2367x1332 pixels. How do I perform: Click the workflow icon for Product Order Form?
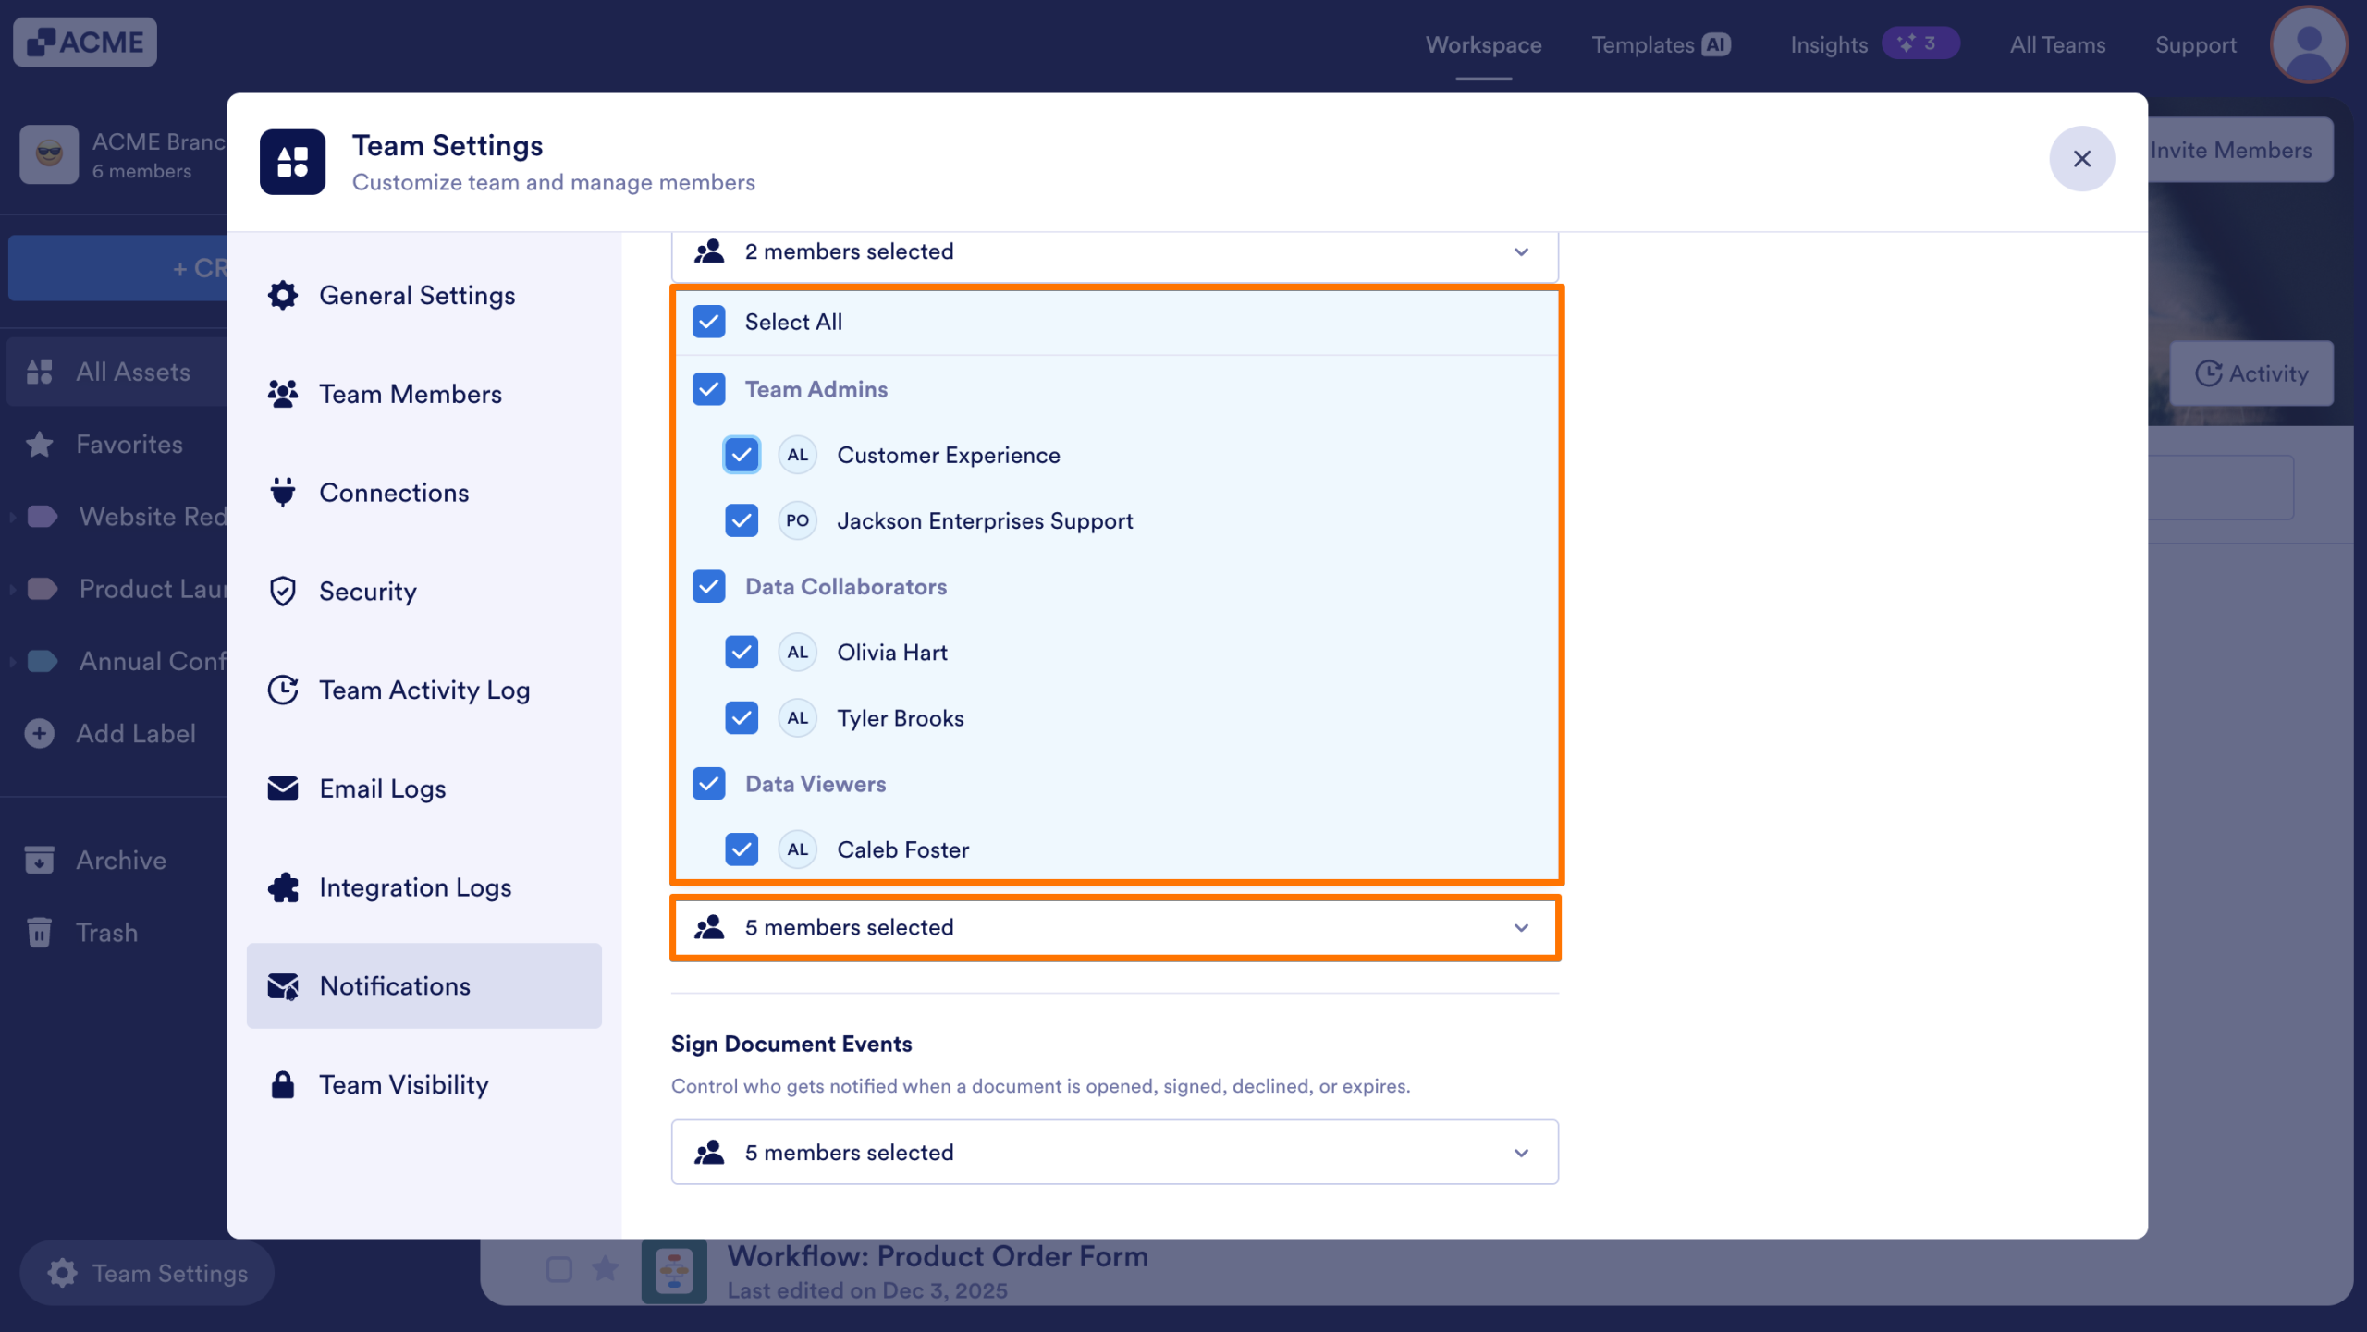click(x=674, y=1272)
